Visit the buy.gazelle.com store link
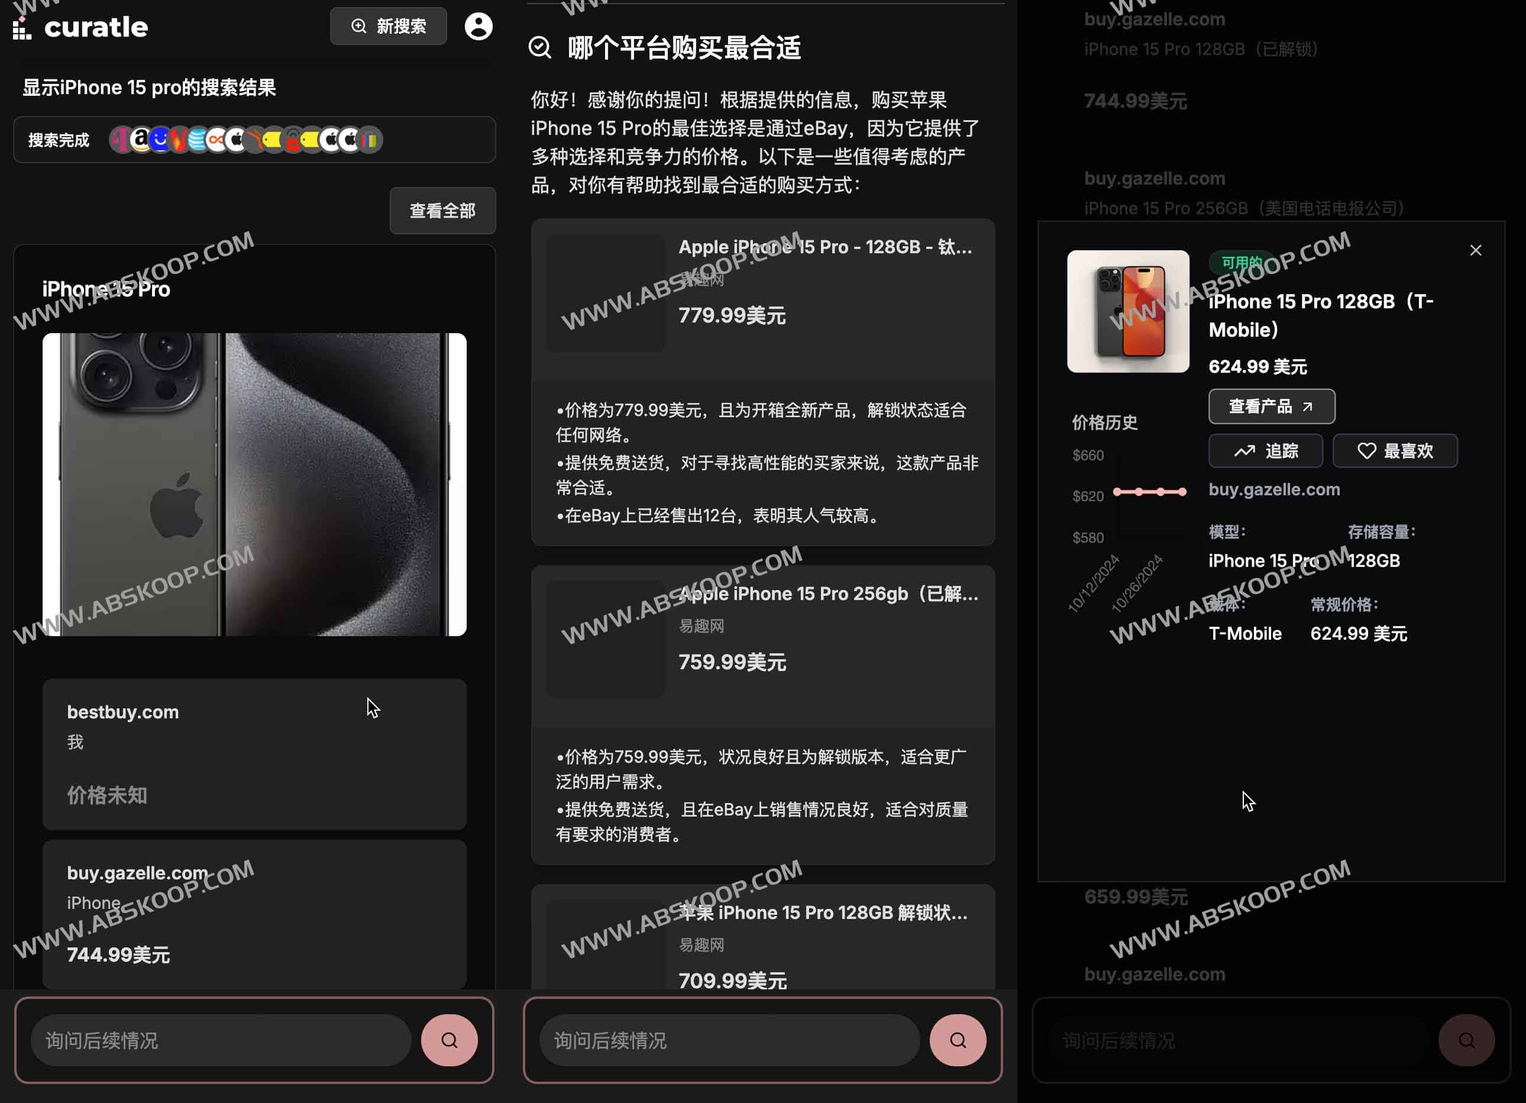This screenshot has height=1103, width=1526. [x=1273, y=489]
